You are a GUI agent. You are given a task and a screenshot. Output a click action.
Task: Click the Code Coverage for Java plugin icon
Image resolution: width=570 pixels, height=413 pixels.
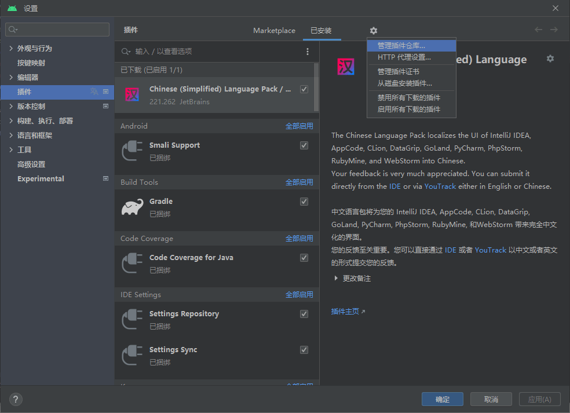point(132,263)
